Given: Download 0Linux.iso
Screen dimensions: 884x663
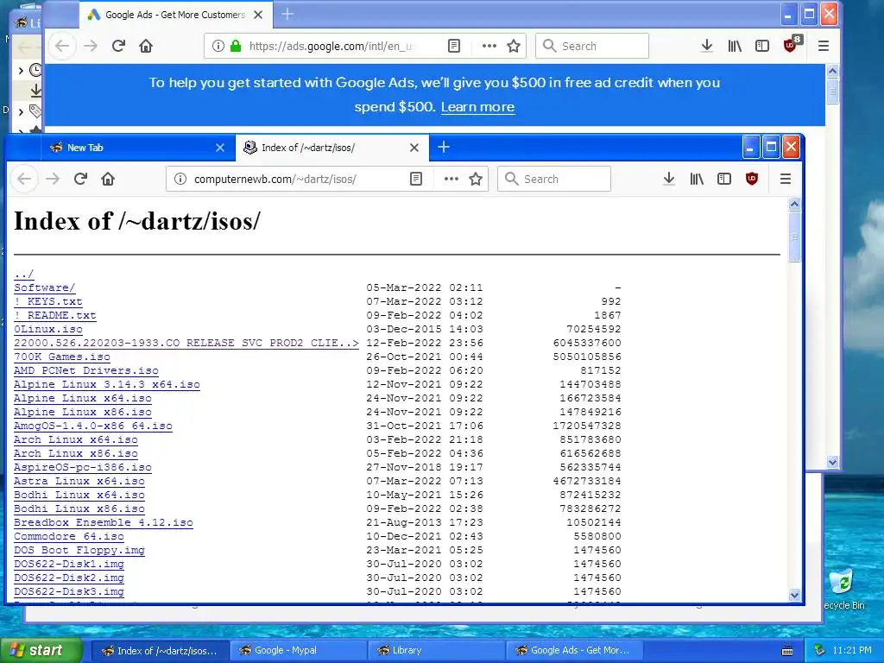Looking at the screenshot, I should coord(48,329).
